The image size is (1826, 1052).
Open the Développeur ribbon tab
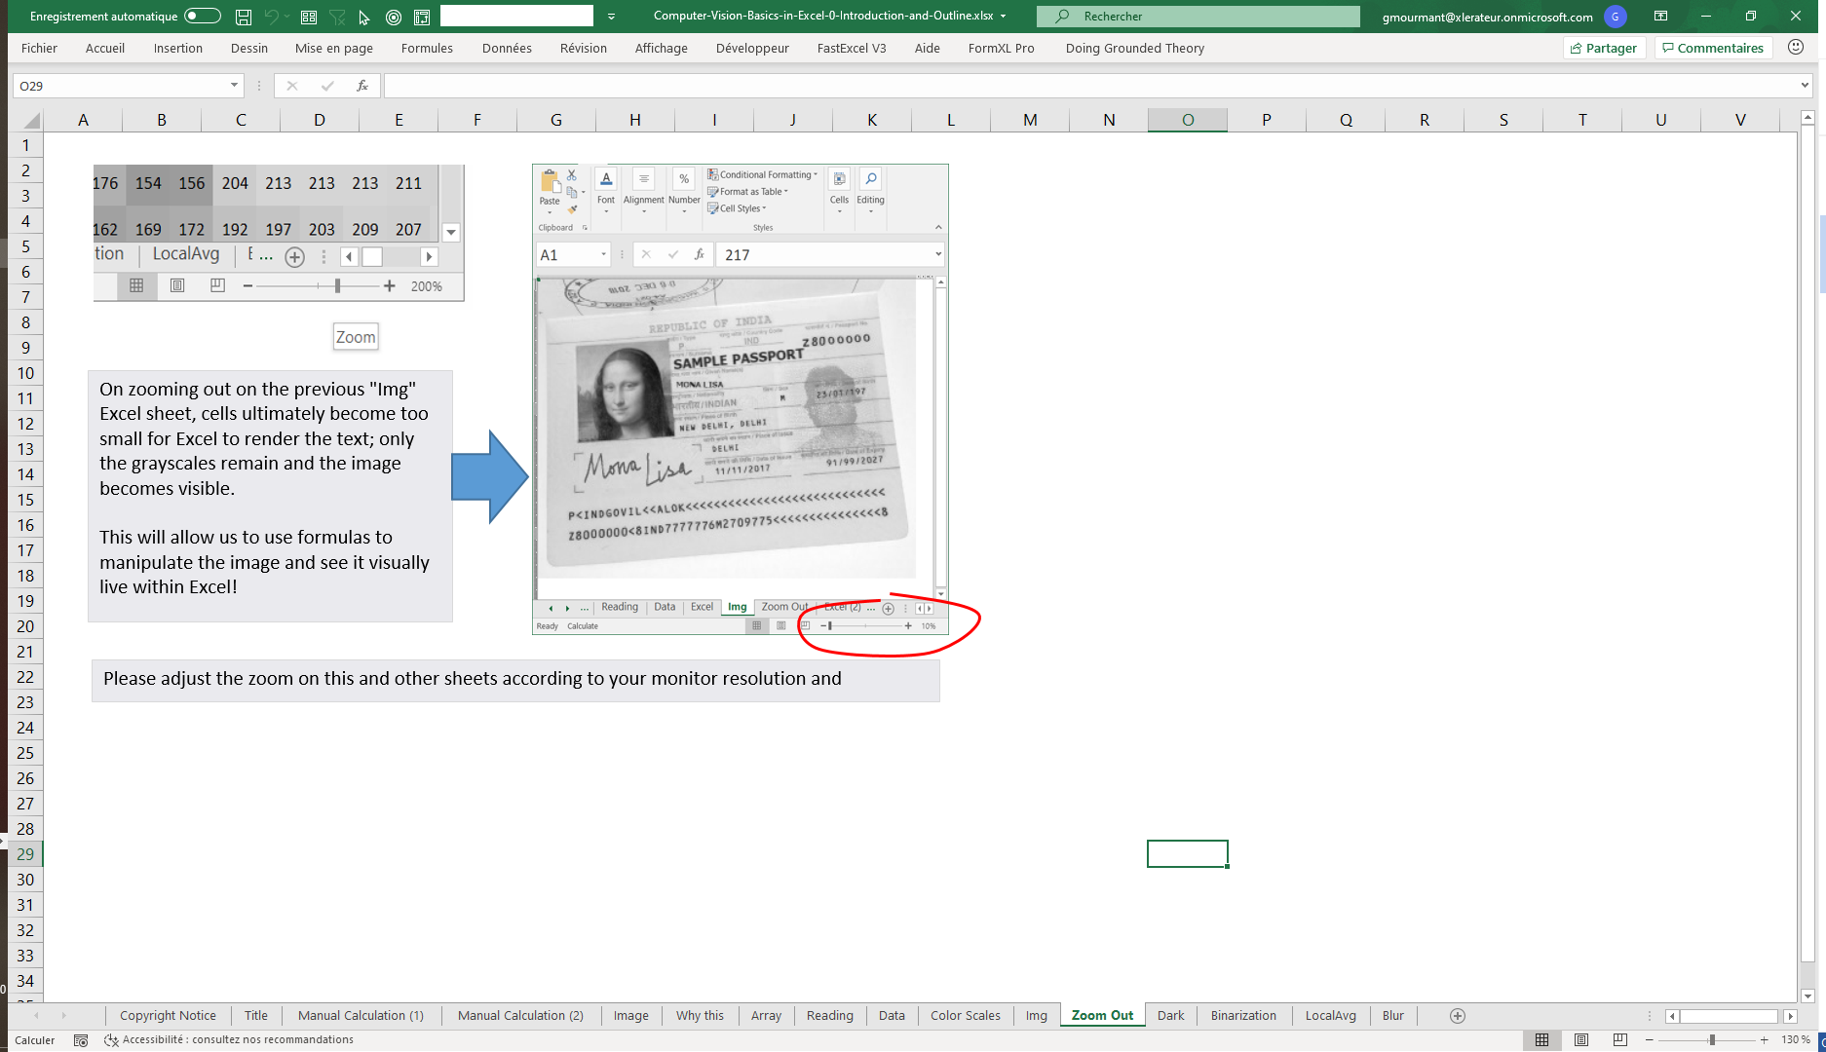[x=752, y=48]
